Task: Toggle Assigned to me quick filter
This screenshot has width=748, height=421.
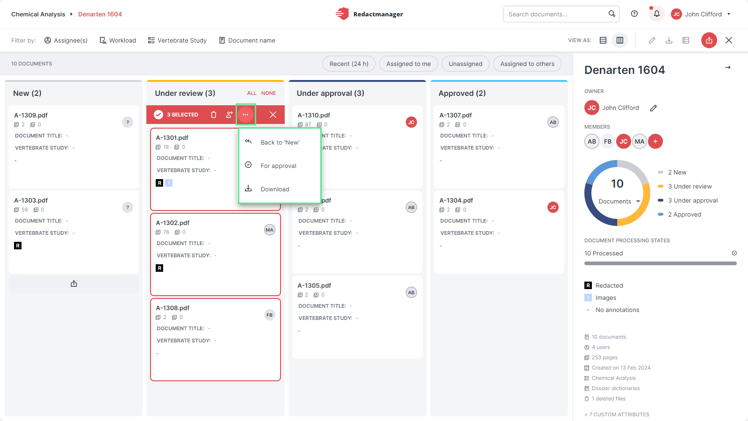Action: [x=409, y=64]
